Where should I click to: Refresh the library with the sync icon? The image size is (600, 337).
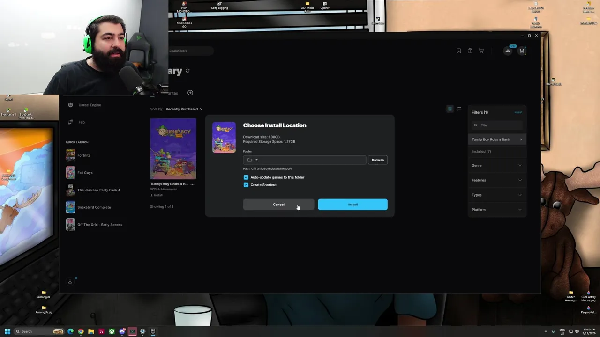click(187, 71)
